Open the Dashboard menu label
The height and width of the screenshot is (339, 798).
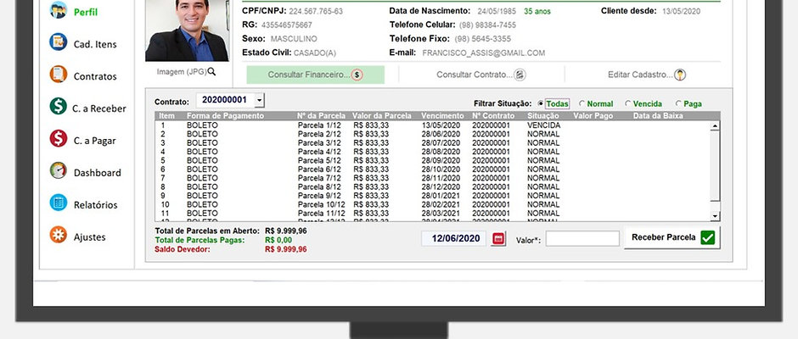pyautogui.click(x=98, y=173)
